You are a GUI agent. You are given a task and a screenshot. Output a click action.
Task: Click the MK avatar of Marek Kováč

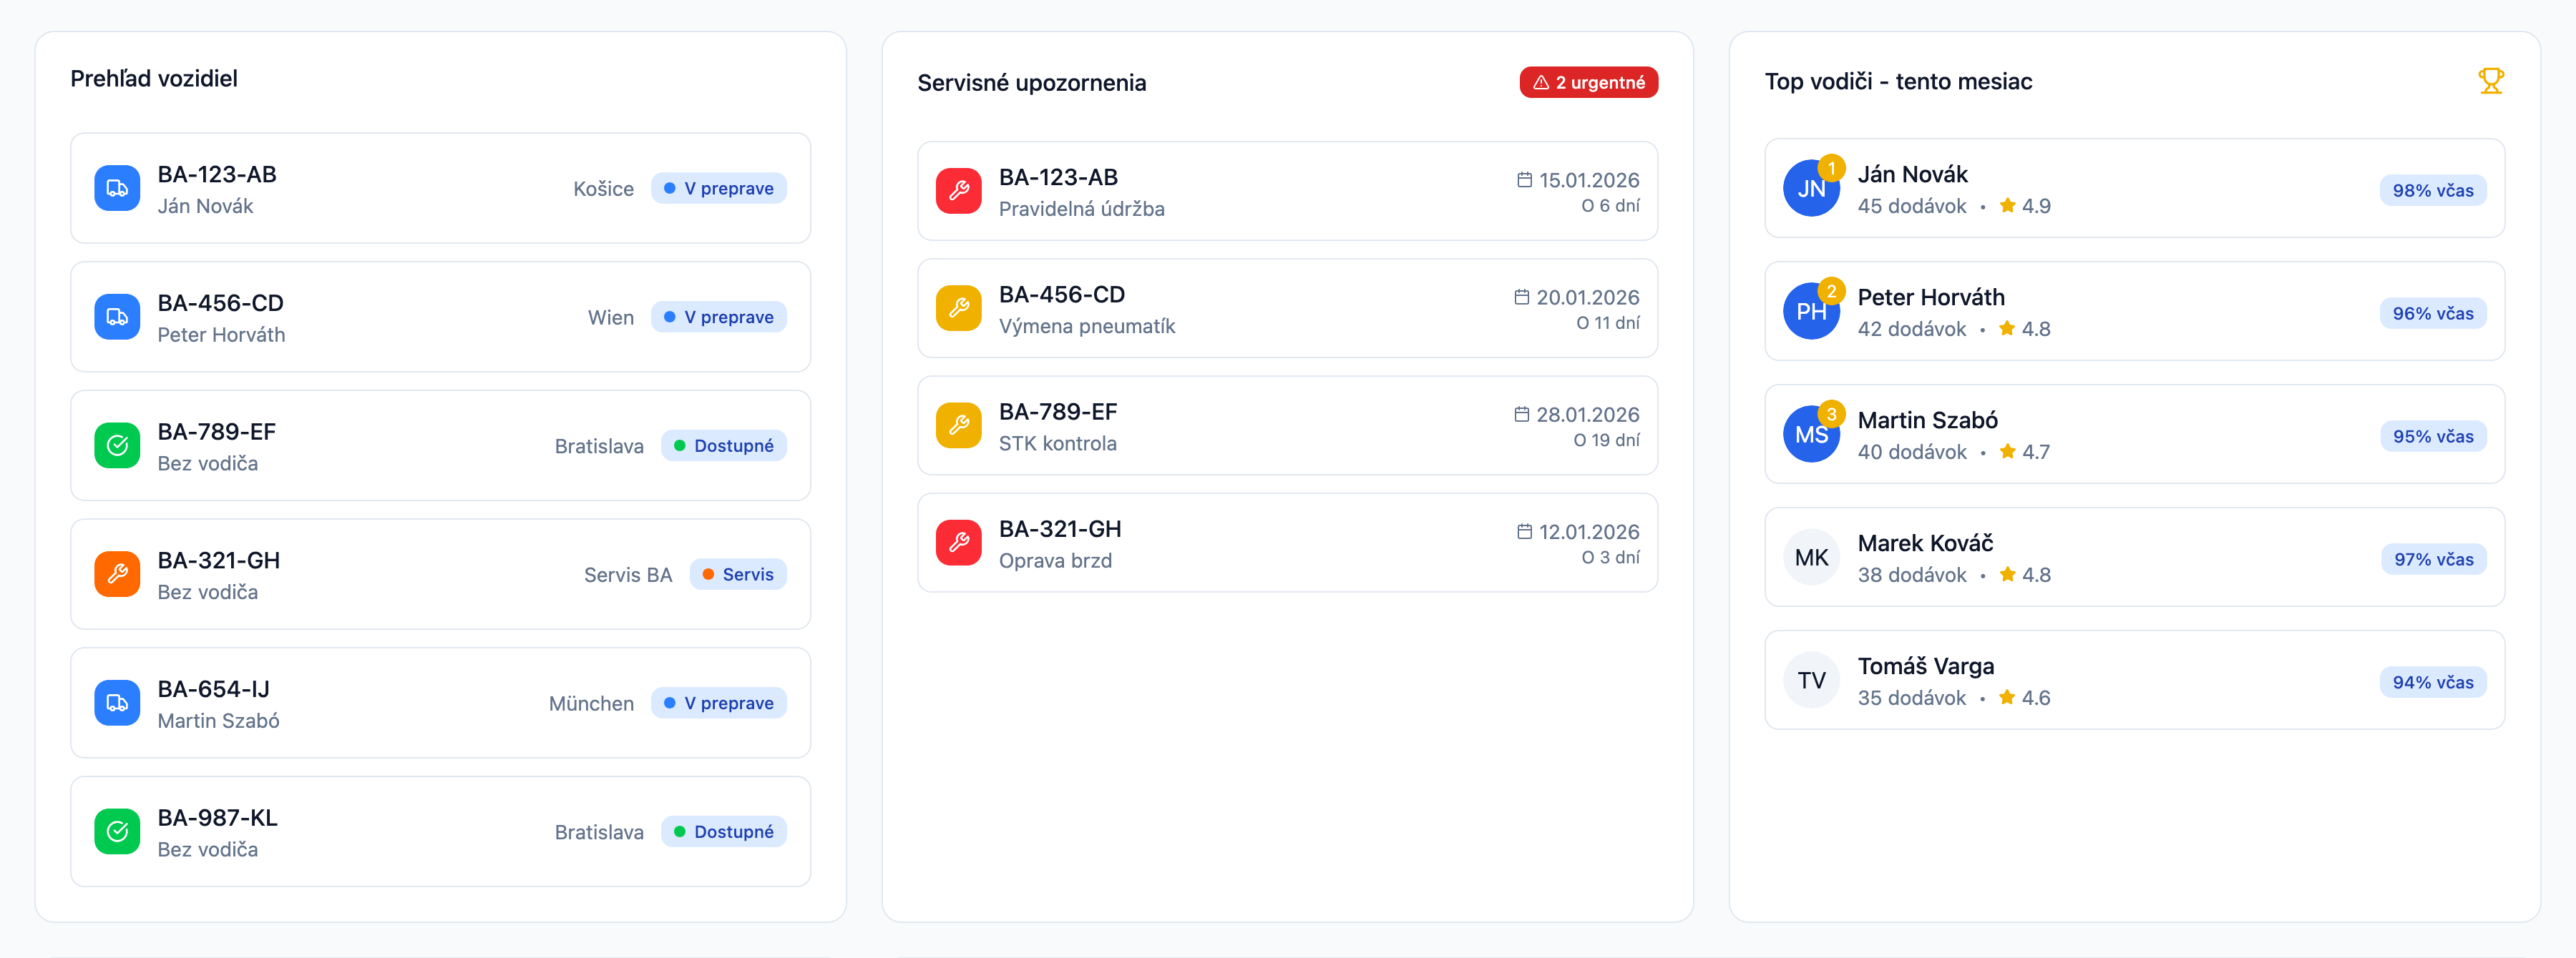coord(1810,558)
